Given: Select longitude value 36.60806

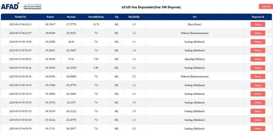Looking at the screenshot, I should pos(71,76).
